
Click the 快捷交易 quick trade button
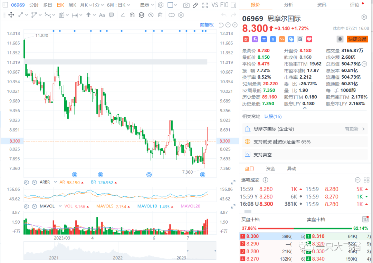pyautogui.click(x=357, y=39)
